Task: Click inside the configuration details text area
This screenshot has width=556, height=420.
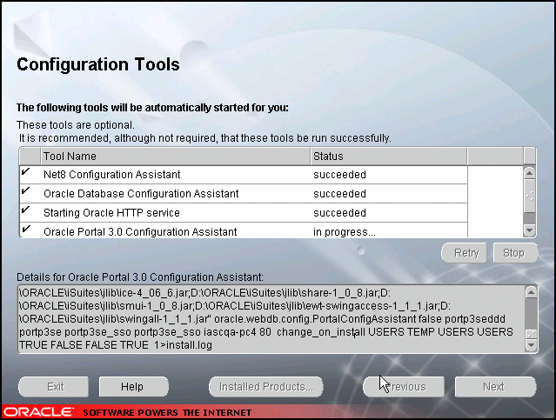Action: (271, 319)
